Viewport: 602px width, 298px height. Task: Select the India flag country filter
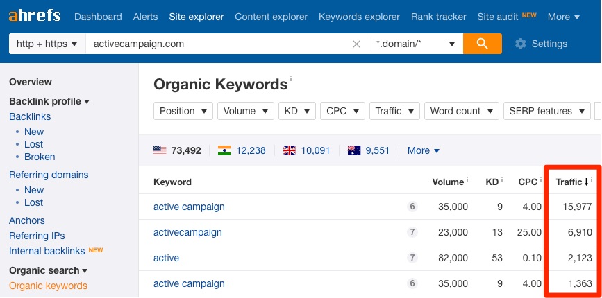coord(224,150)
